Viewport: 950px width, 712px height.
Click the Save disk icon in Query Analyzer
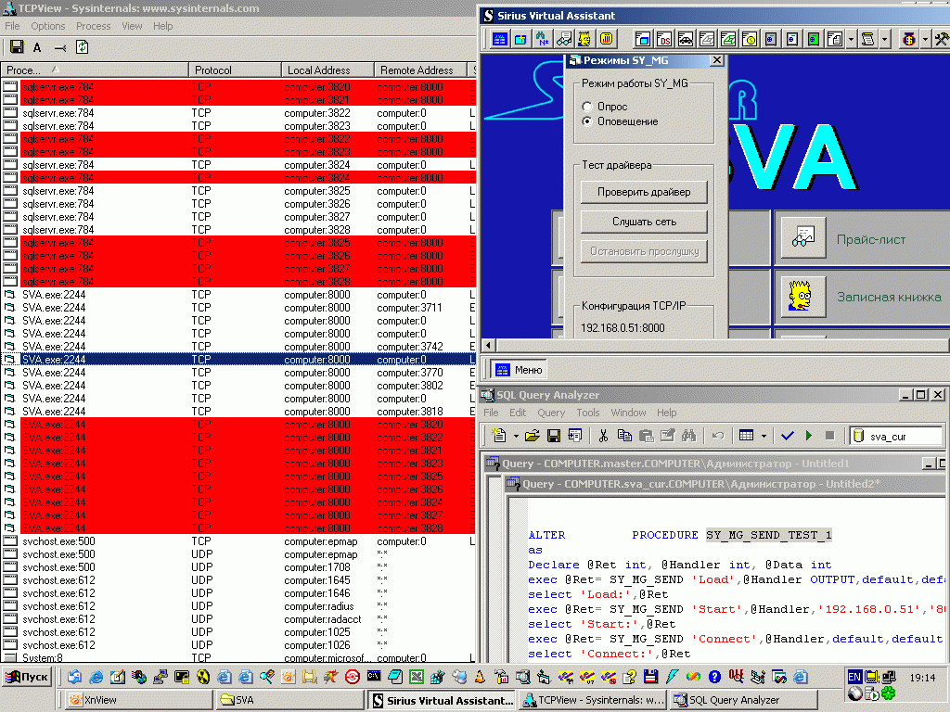(x=553, y=436)
